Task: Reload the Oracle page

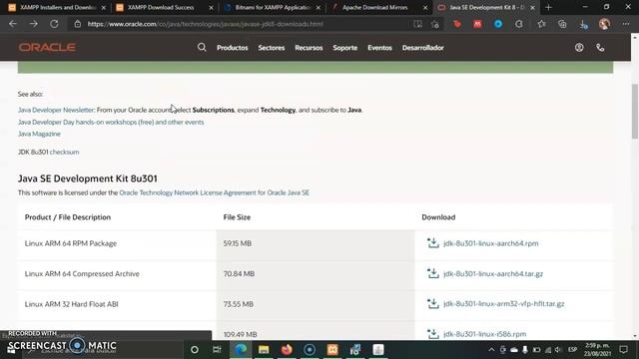Action: 54,24
